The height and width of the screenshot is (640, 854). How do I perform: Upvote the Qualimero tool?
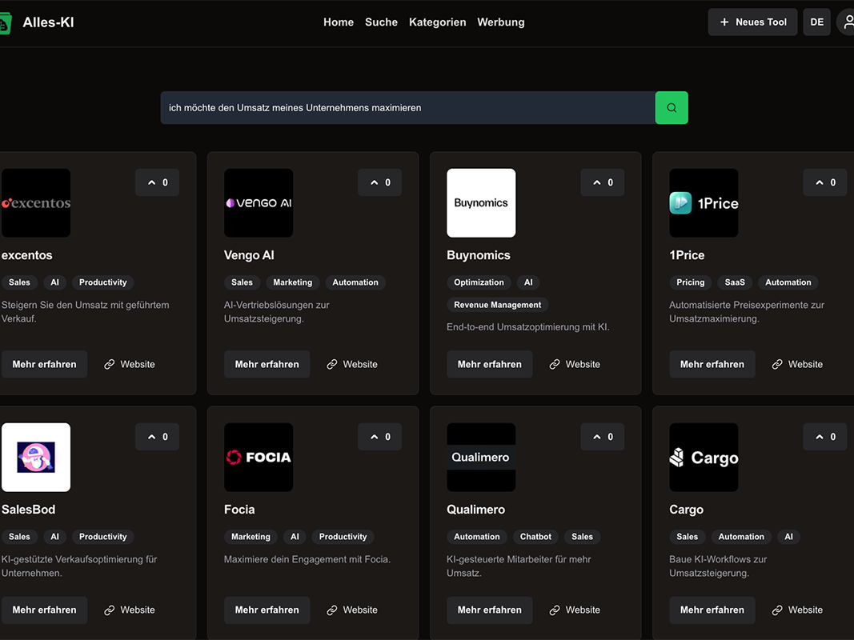603,437
